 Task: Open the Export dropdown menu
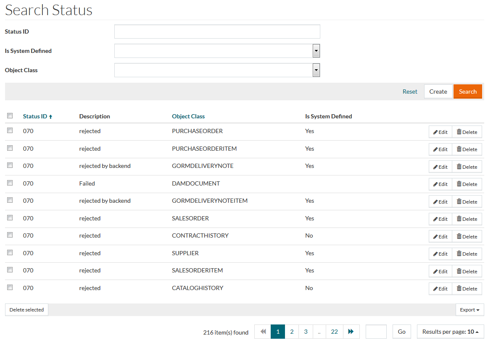(470, 310)
